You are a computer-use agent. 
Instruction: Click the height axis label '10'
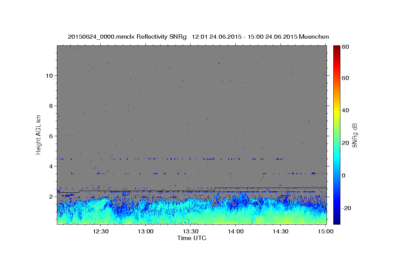[x=49, y=75]
